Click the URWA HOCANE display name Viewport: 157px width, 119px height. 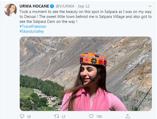pos(34,6)
